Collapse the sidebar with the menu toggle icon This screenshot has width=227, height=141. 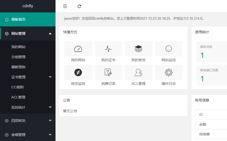pos(65,6)
